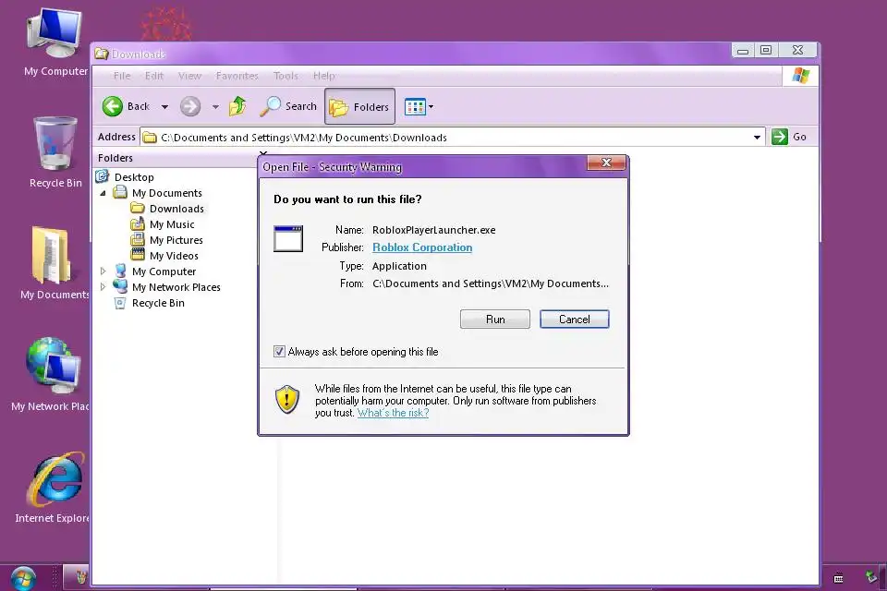Select My Computer in the folder tree
The width and height of the screenshot is (887, 591).
pyautogui.click(x=164, y=271)
